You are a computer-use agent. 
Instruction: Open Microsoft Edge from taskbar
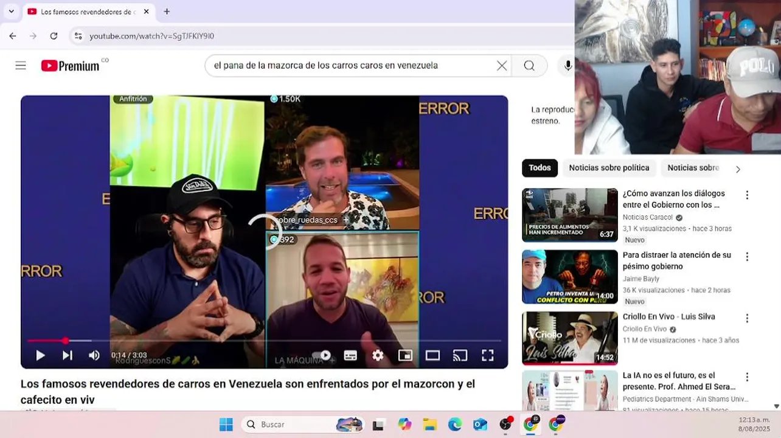pyautogui.click(x=455, y=425)
